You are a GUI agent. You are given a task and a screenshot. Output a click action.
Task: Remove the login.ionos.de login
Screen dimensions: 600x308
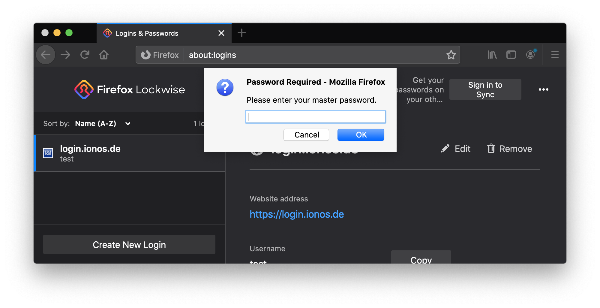click(x=509, y=149)
